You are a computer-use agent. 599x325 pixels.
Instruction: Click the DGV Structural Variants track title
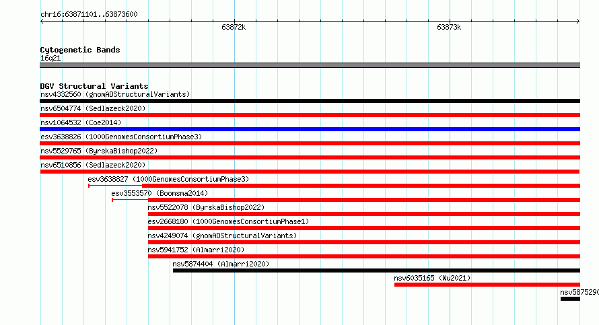(94, 86)
